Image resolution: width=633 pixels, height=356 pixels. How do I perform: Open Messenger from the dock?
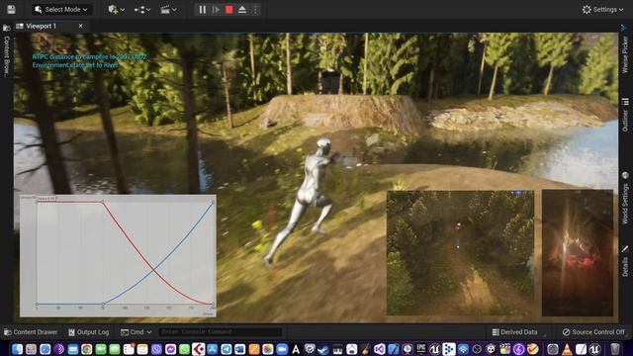tap(171, 349)
